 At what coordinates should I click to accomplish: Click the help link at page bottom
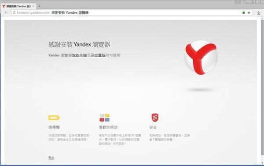point(51,158)
